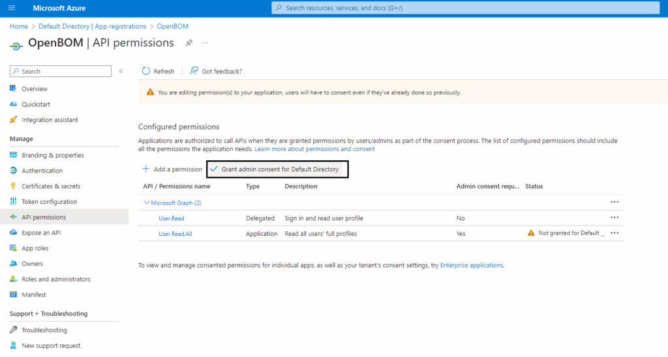Open the ellipsis menu for User.Read.All row
The width and height of the screenshot is (668, 357).
click(615, 233)
